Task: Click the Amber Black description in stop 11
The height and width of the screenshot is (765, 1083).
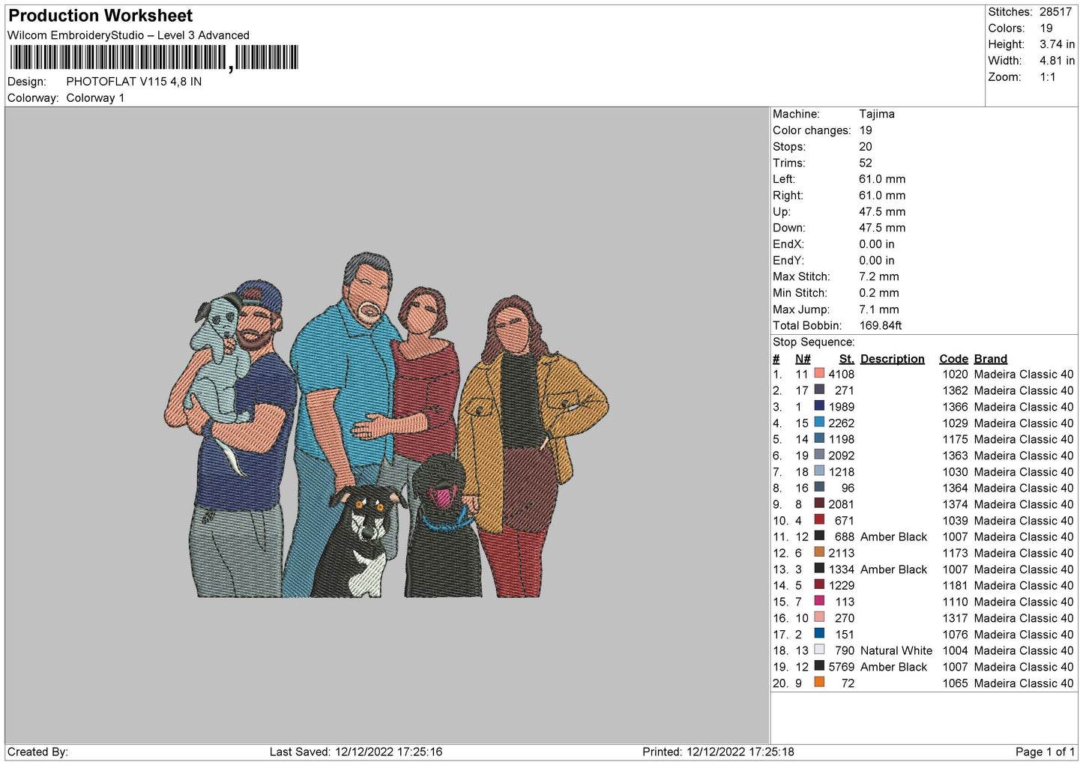Action: pos(893,536)
